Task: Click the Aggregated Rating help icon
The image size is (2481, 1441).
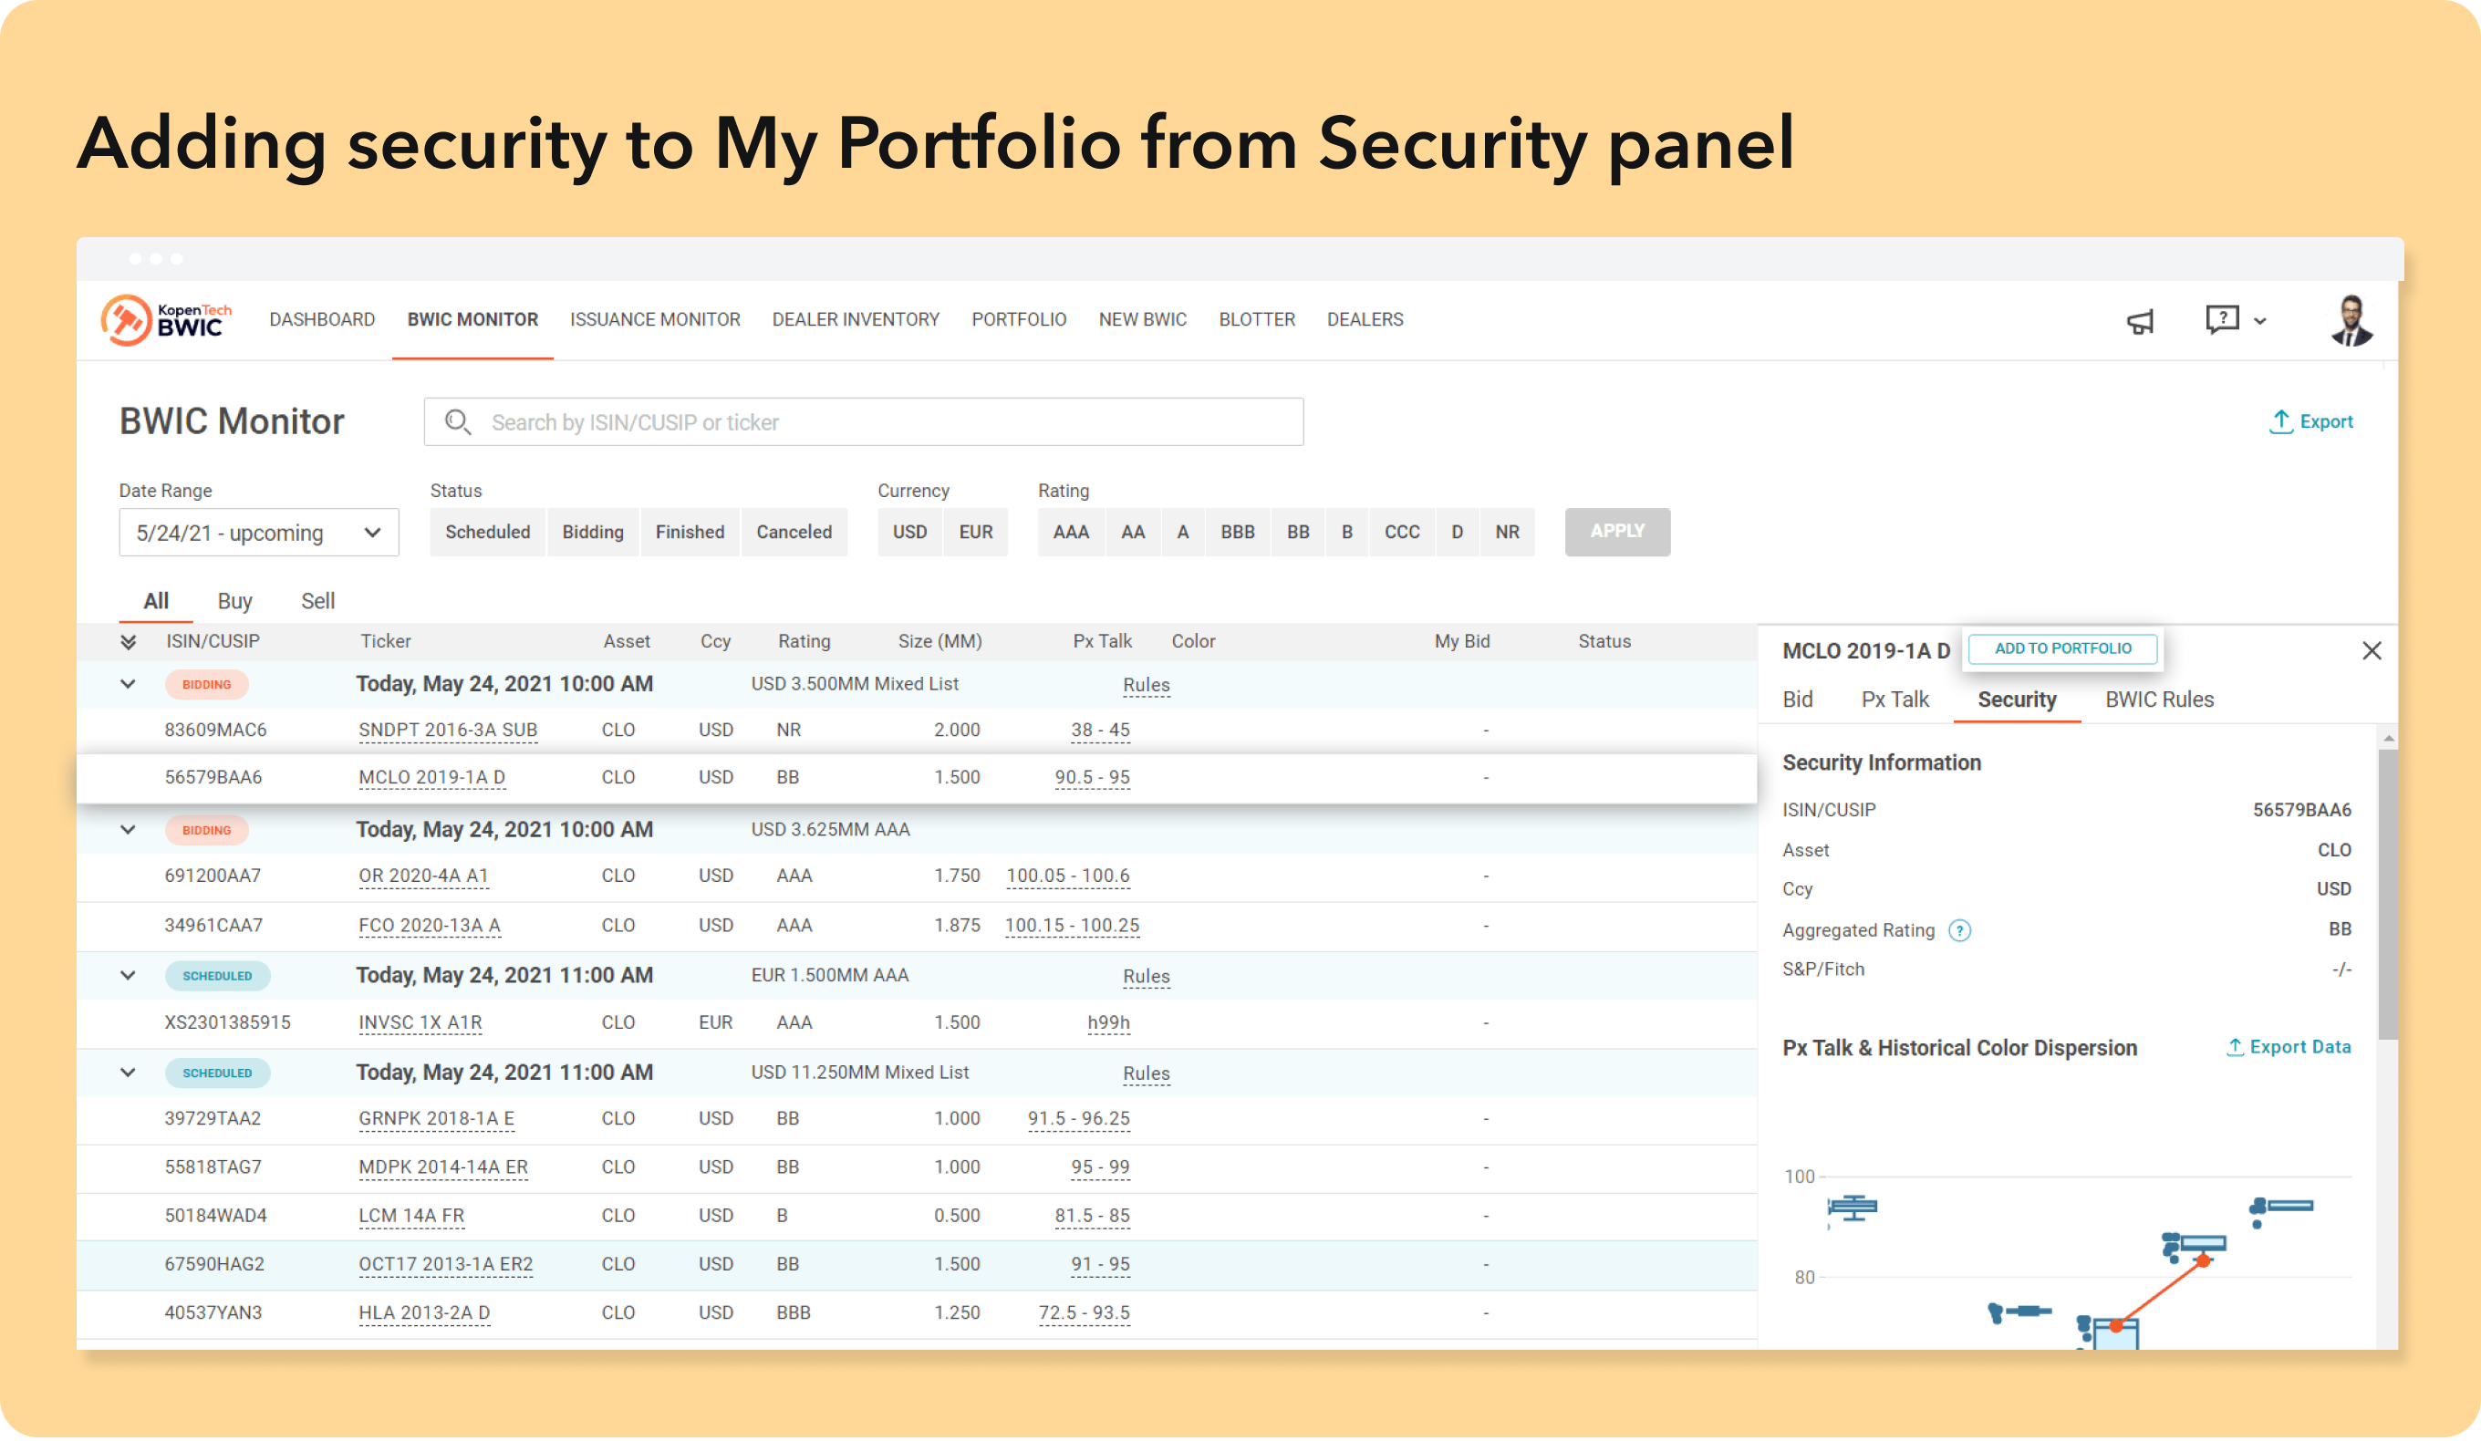Action: pyautogui.click(x=1959, y=930)
